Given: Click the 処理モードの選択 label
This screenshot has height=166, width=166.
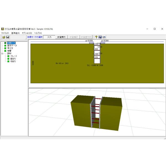Looking at the screenshot, I should point(35,37).
